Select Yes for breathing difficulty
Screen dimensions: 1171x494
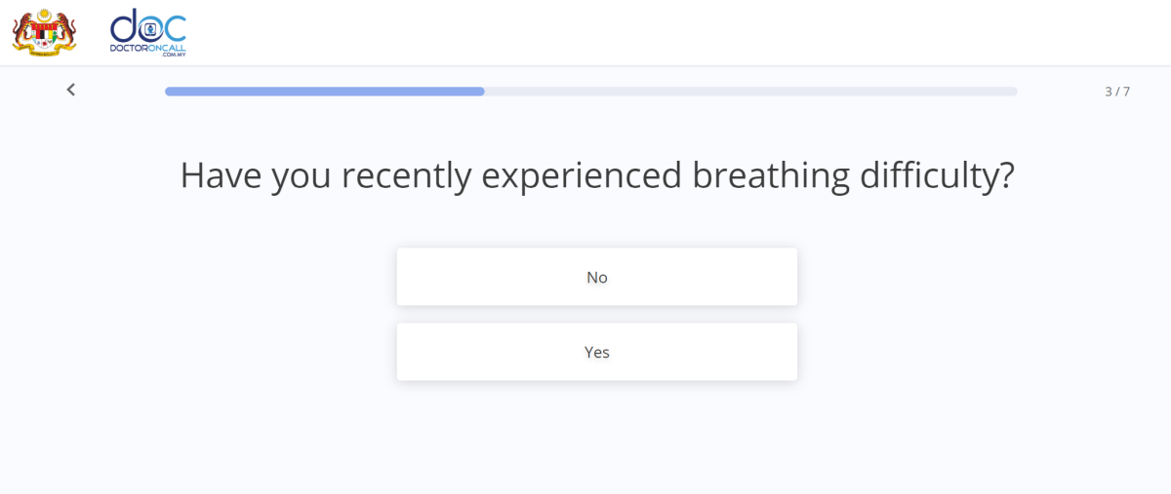click(596, 352)
